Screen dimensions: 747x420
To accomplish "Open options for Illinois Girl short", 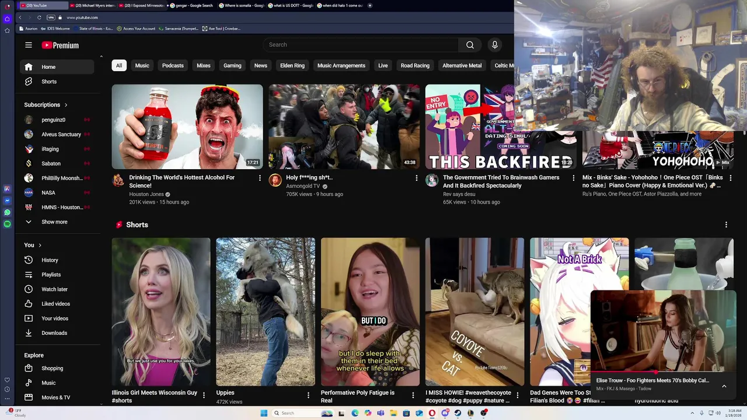I will point(204,395).
